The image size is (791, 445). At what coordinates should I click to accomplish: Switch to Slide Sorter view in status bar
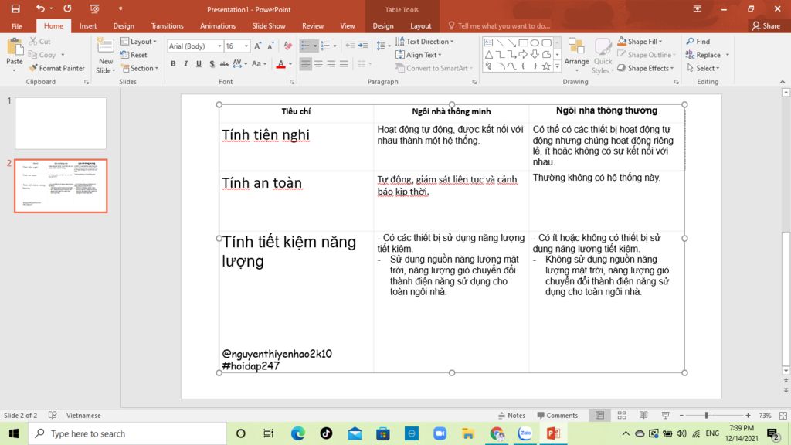coord(622,415)
